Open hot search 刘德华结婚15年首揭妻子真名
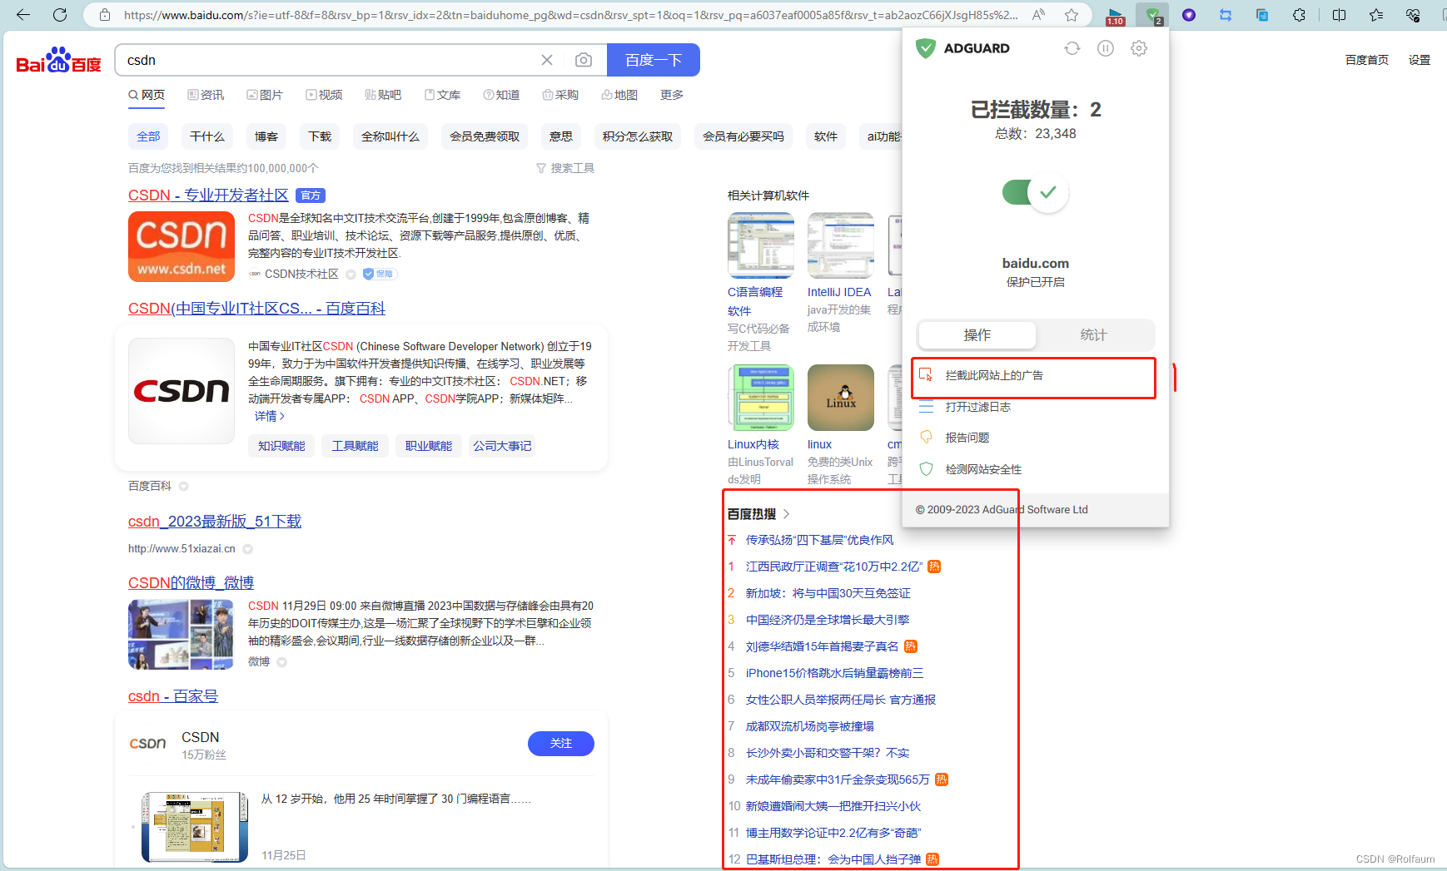 point(822,646)
